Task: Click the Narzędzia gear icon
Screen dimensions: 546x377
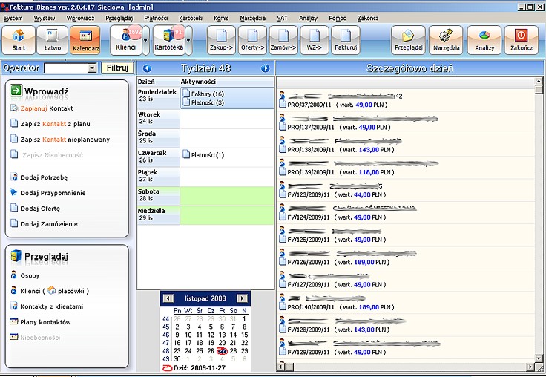Action: tap(446, 39)
